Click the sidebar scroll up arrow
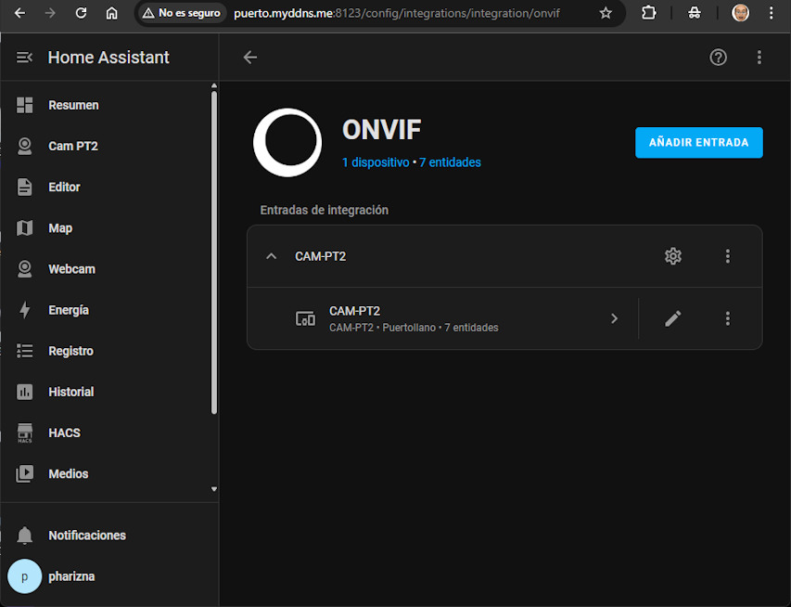Viewport: 791px width, 607px height. 214,85
